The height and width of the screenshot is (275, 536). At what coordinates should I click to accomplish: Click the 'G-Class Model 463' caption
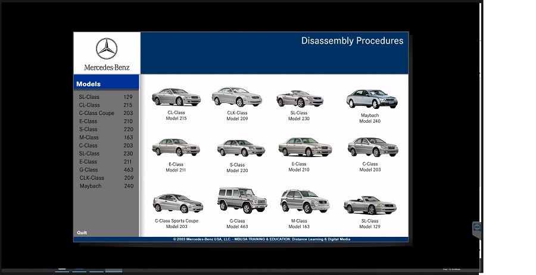point(237,224)
